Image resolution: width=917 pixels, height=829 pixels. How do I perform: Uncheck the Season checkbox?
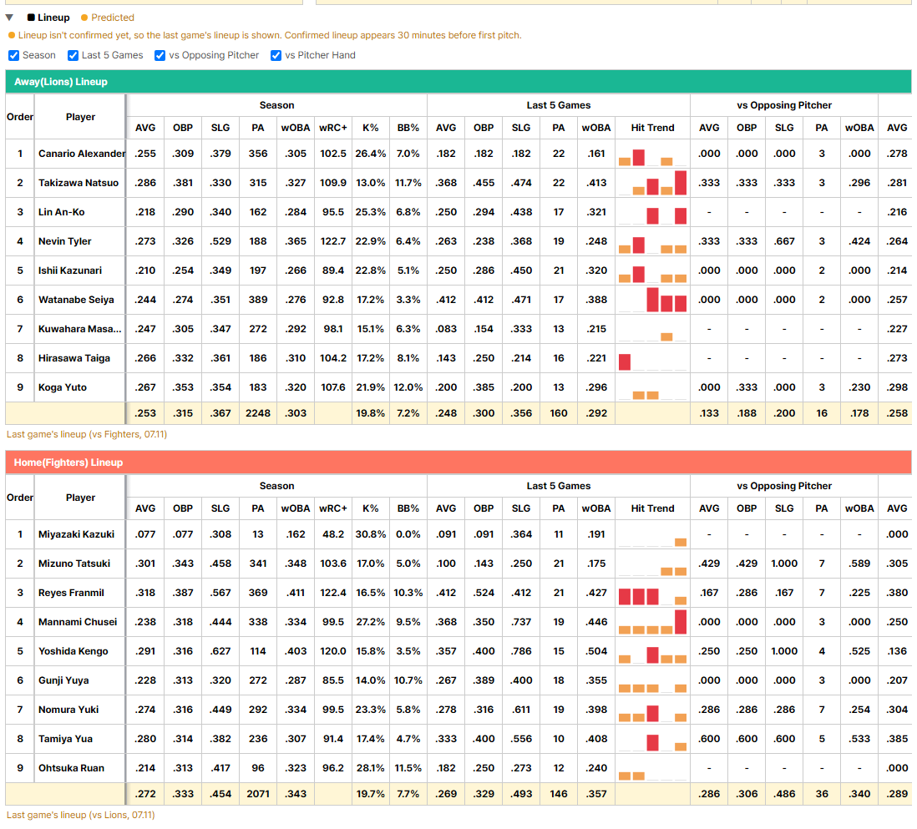point(13,56)
